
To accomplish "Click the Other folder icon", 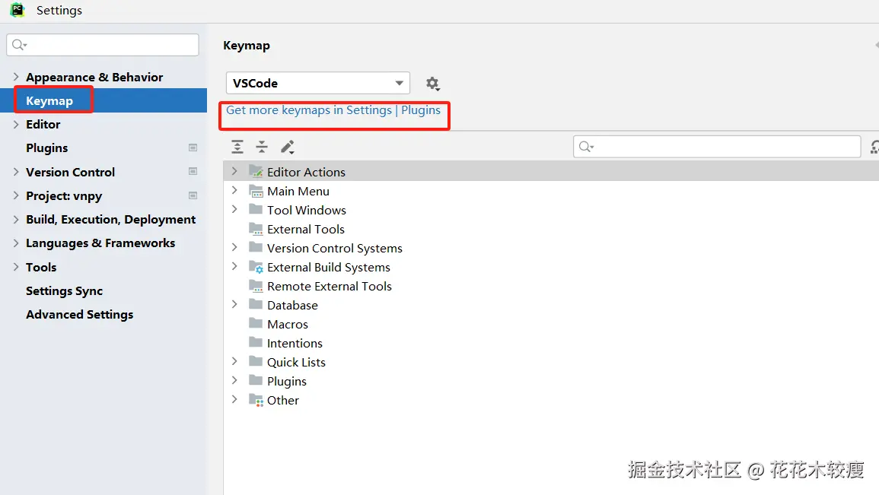I will pyautogui.click(x=256, y=400).
